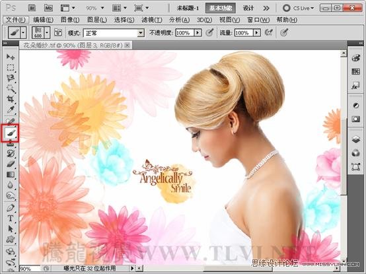This screenshot has width=366, height=274.
Task: Open the Adjustments panel icon
Action: click(x=355, y=106)
